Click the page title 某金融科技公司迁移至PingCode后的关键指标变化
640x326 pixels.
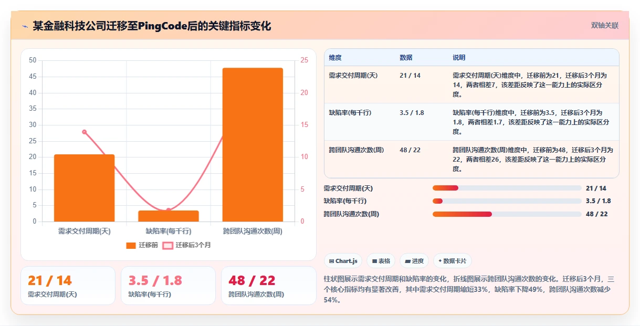click(152, 26)
